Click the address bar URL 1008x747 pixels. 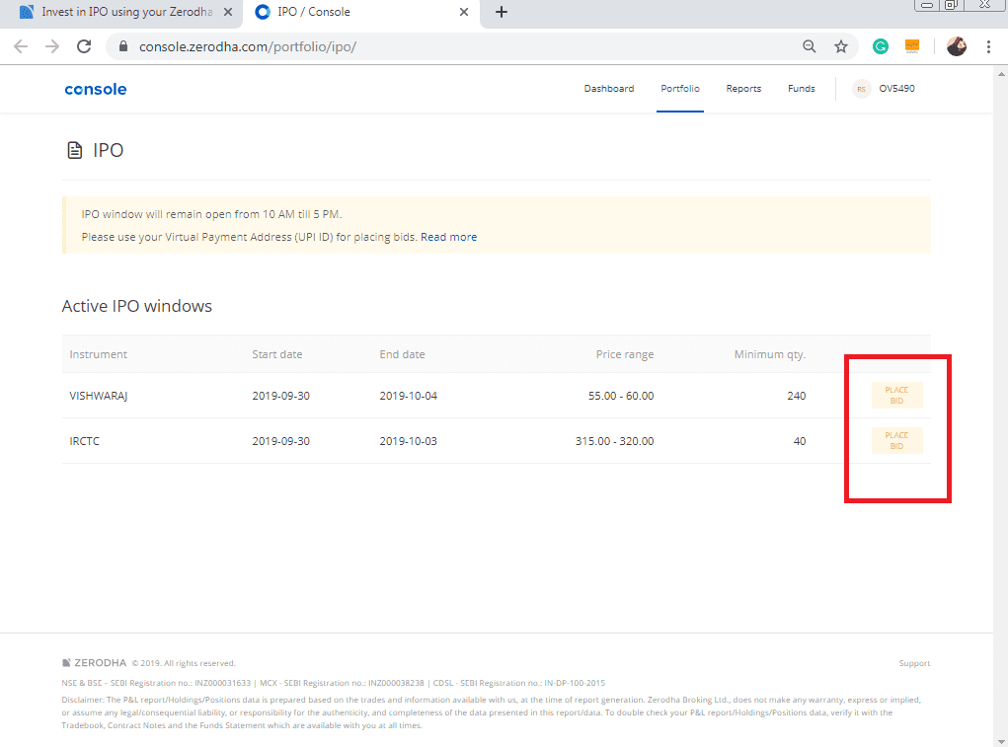[248, 46]
